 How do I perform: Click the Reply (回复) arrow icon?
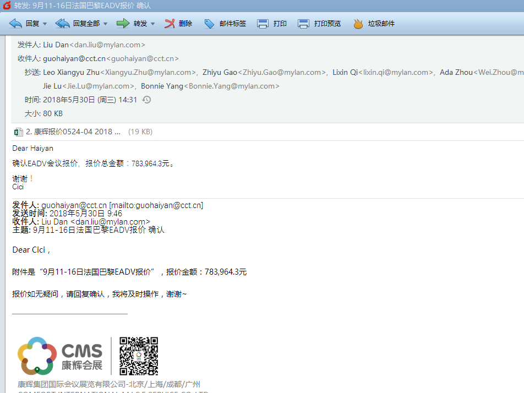pyautogui.click(x=16, y=24)
